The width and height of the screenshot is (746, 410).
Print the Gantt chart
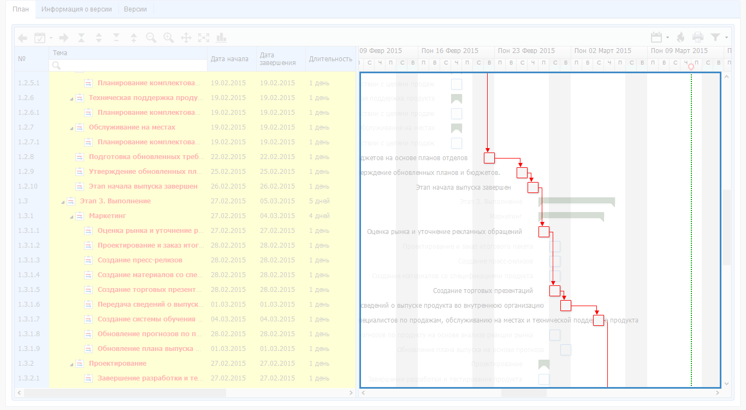[698, 38]
